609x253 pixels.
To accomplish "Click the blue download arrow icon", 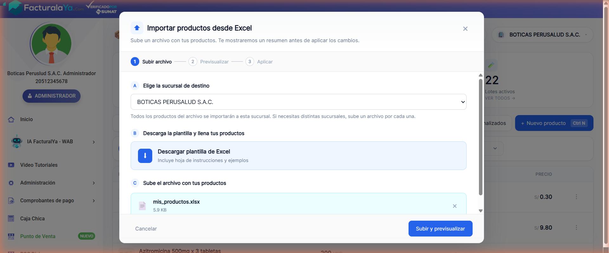I will pos(145,156).
